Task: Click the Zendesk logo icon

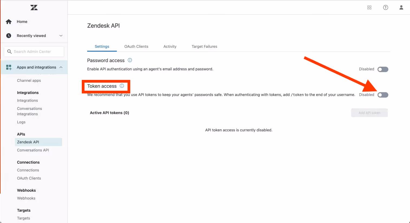Action: point(34,8)
